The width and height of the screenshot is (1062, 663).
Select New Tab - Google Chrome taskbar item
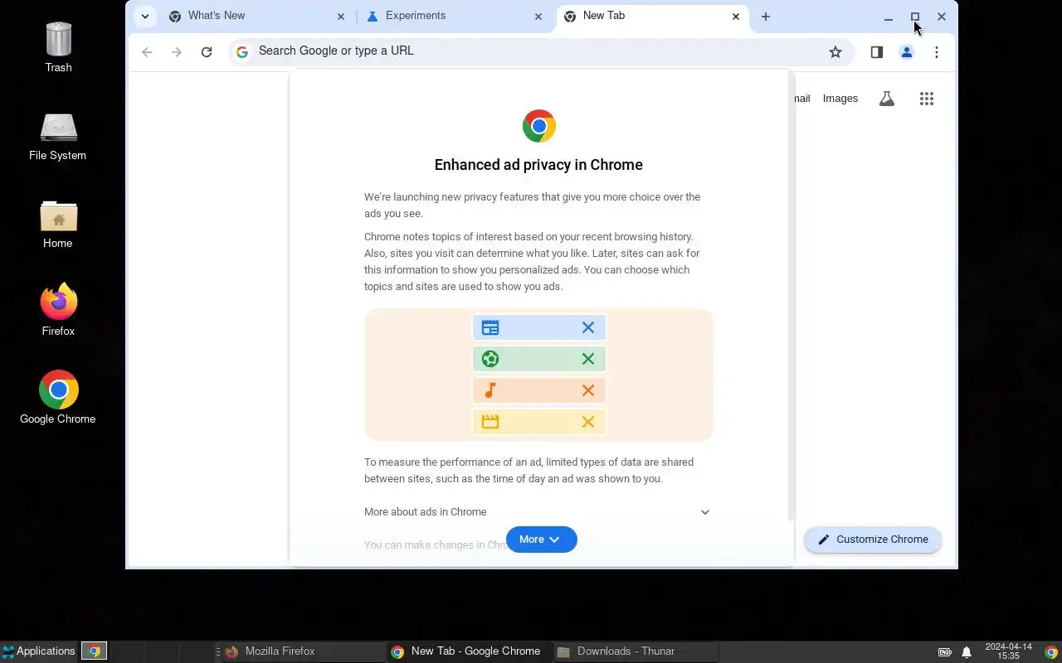click(469, 651)
